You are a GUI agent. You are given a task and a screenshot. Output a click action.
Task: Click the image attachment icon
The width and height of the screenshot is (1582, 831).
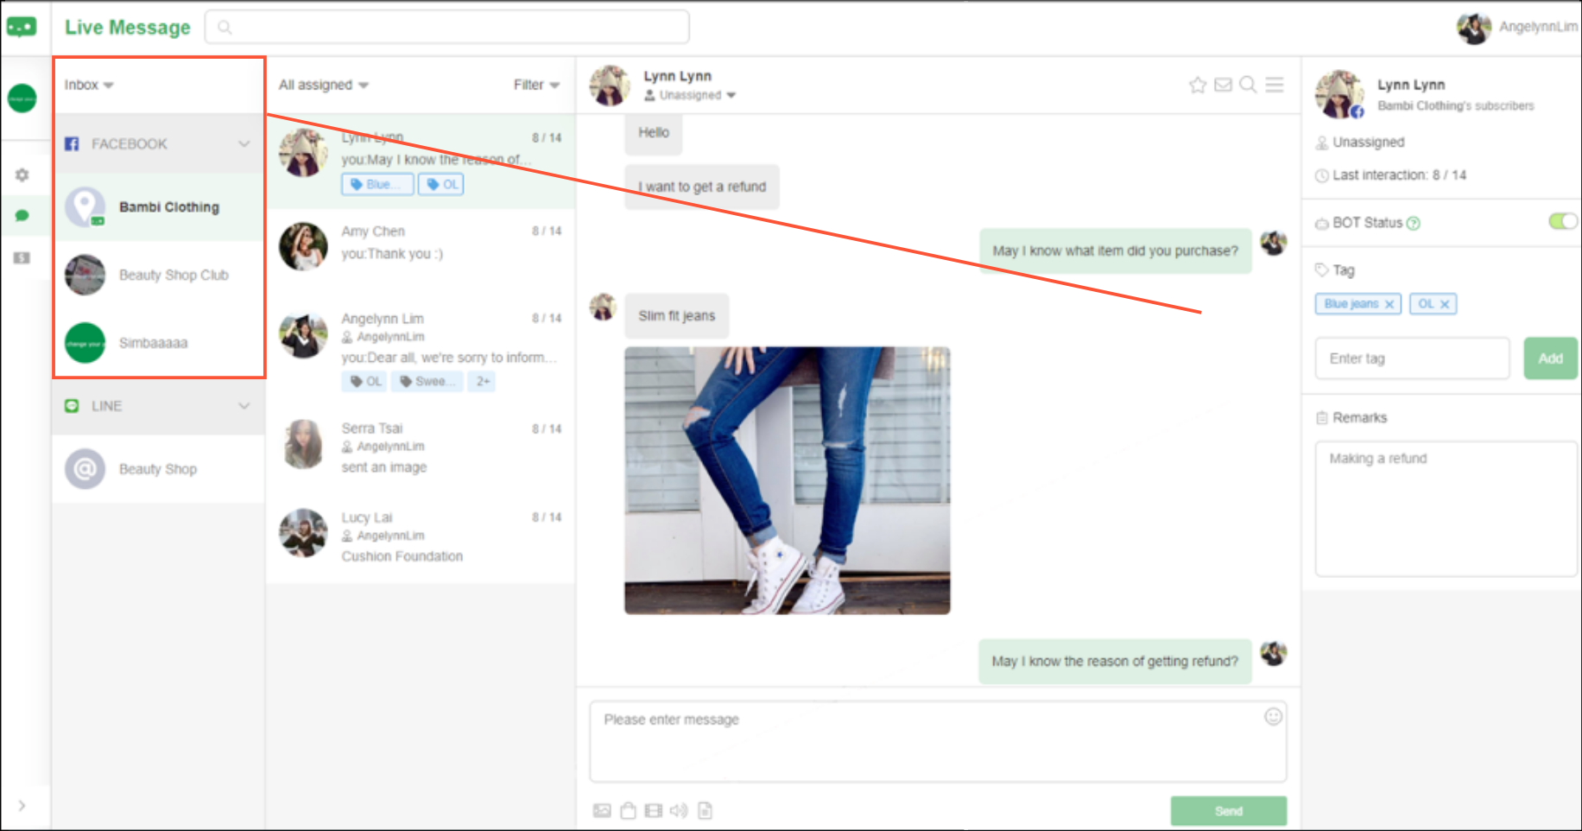coord(602,810)
